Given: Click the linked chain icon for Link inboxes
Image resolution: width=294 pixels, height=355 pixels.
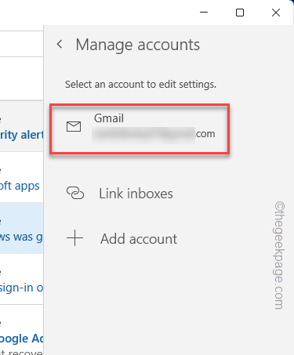Looking at the screenshot, I should click(75, 193).
